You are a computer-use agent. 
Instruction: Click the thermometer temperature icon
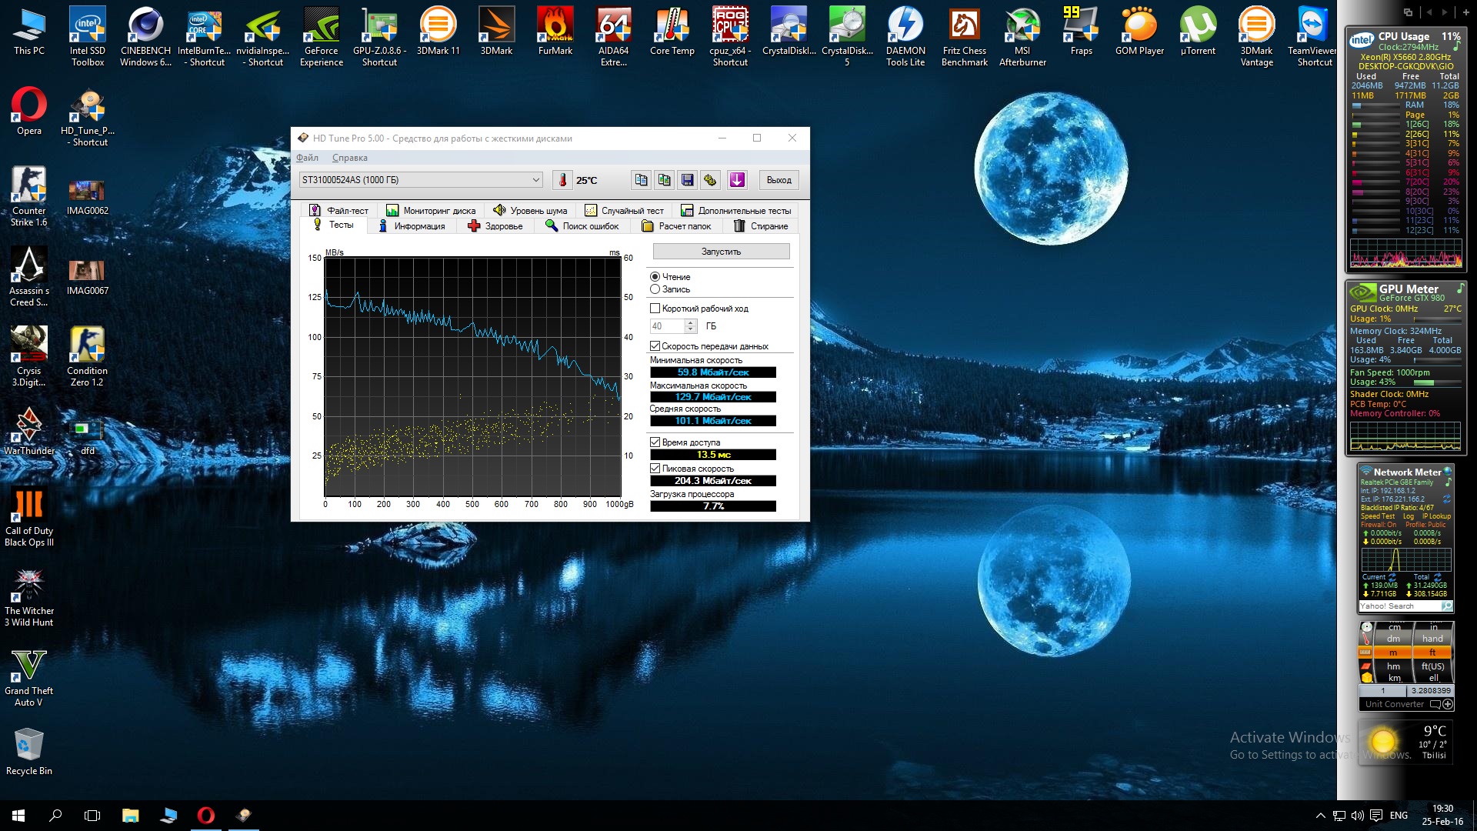coord(562,180)
